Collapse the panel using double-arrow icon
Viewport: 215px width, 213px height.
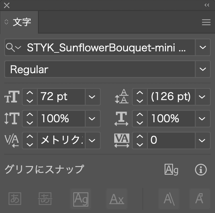(207, 5)
